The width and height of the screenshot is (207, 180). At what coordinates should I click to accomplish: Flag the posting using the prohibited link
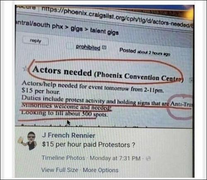pyautogui.click(x=88, y=47)
